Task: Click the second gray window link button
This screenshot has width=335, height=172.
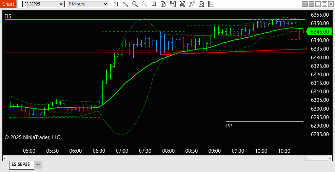Action: tap(312, 4)
